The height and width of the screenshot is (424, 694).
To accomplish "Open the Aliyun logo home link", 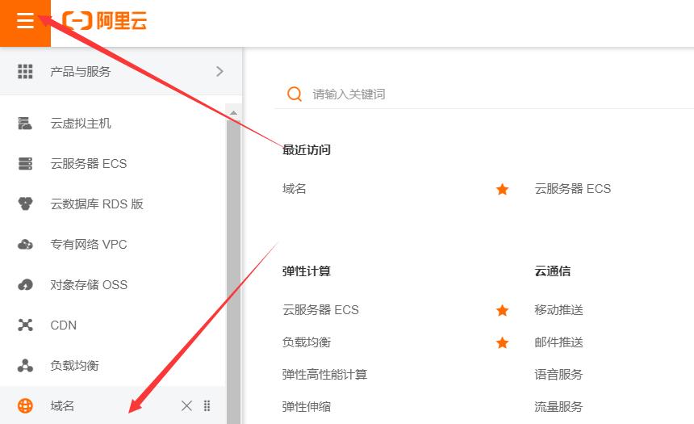I will (x=104, y=21).
